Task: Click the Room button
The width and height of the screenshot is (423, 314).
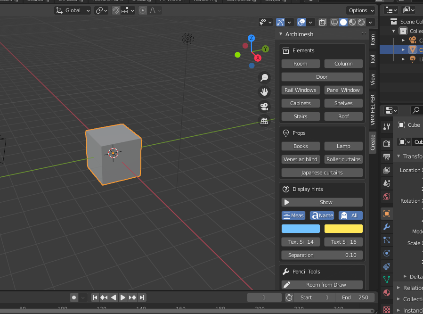Action: (x=301, y=64)
